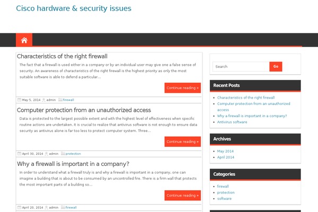Select Antivirus software in Recent Posts
The height and width of the screenshot is (212, 318).
pos(232,122)
